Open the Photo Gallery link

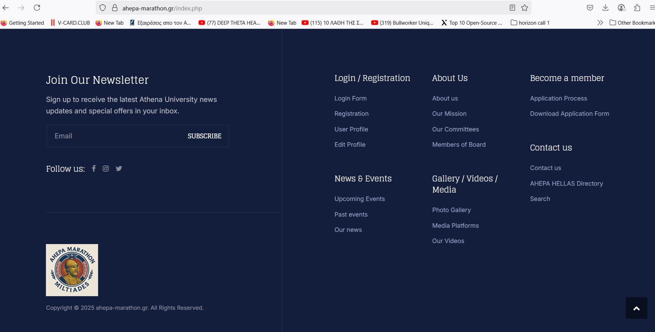pyautogui.click(x=451, y=210)
